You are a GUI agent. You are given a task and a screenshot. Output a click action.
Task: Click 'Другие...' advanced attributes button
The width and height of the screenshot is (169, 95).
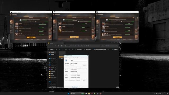(x=84, y=80)
